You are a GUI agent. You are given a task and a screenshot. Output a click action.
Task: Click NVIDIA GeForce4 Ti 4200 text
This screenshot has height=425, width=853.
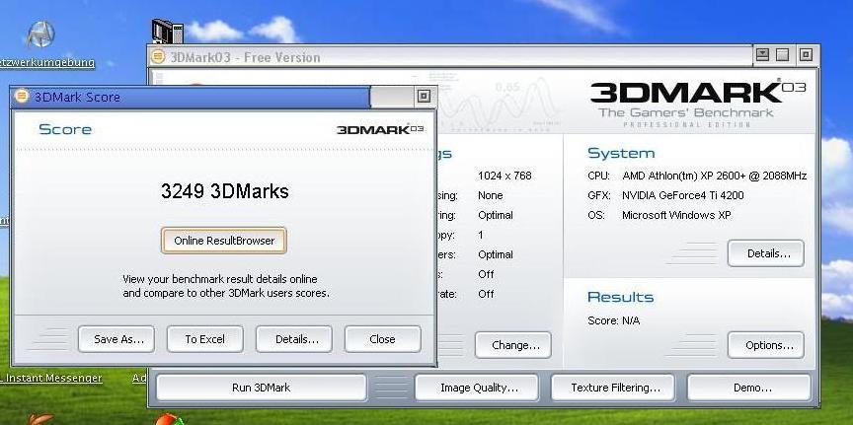click(x=683, y=195)
